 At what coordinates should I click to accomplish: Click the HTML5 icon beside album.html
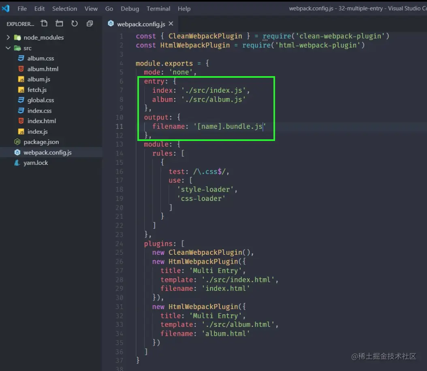[x=21, y=69]
